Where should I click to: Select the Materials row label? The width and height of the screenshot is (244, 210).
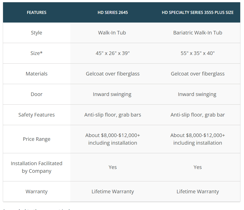pyautogui.click(x=37, y=74)
